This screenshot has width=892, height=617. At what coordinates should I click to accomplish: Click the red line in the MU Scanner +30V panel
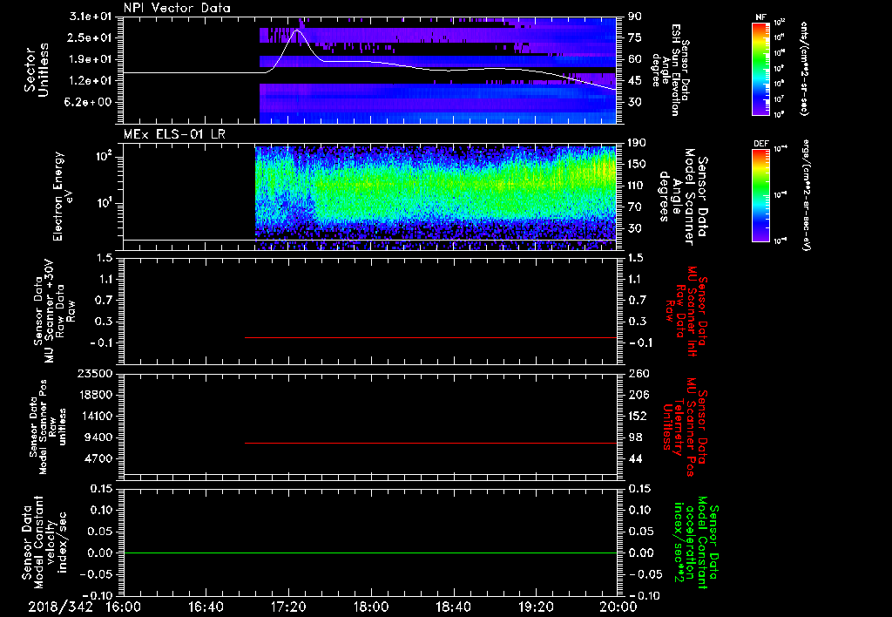click(x=430, y=337)
